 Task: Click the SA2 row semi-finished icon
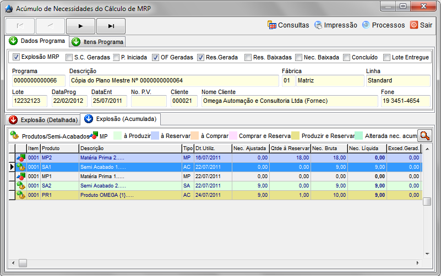click(x=21, y=186)
